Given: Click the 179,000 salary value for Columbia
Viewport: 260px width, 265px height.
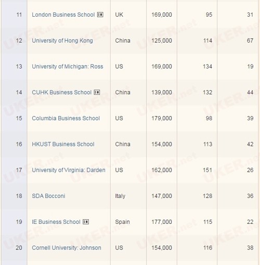Looking at the screenshot, I should pos(162,118).
